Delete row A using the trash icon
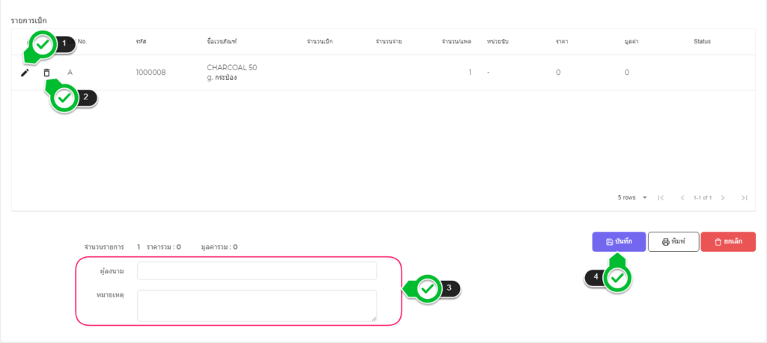 46,72
